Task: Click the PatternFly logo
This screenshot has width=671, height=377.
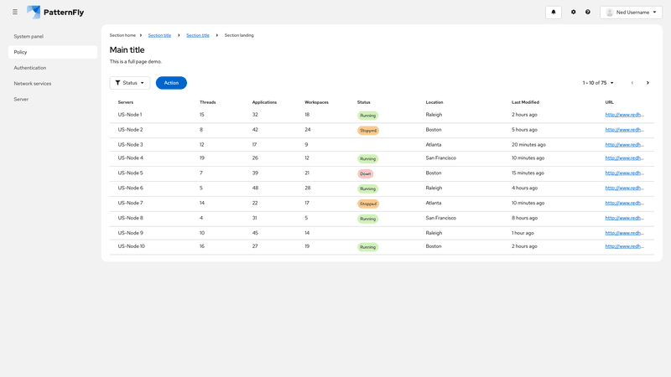Action: click(55, 13)
